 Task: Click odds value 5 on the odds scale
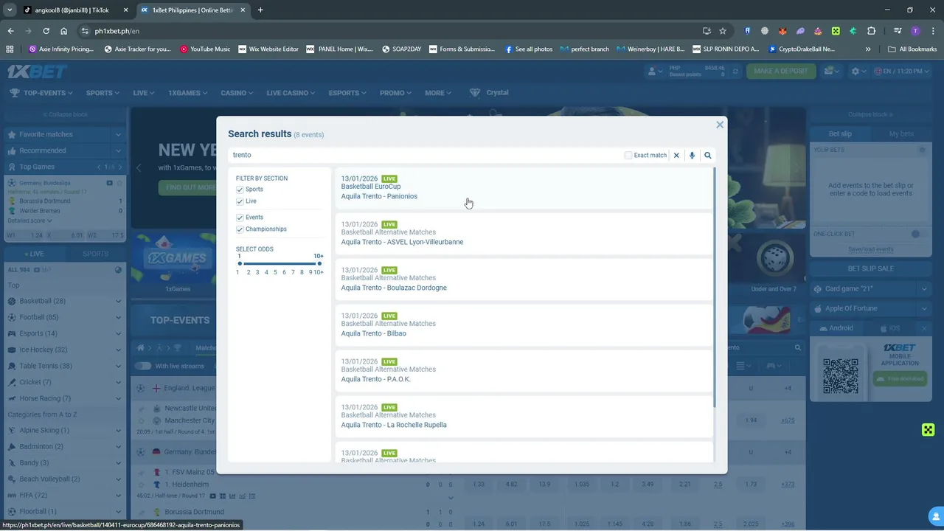(275, 273)
